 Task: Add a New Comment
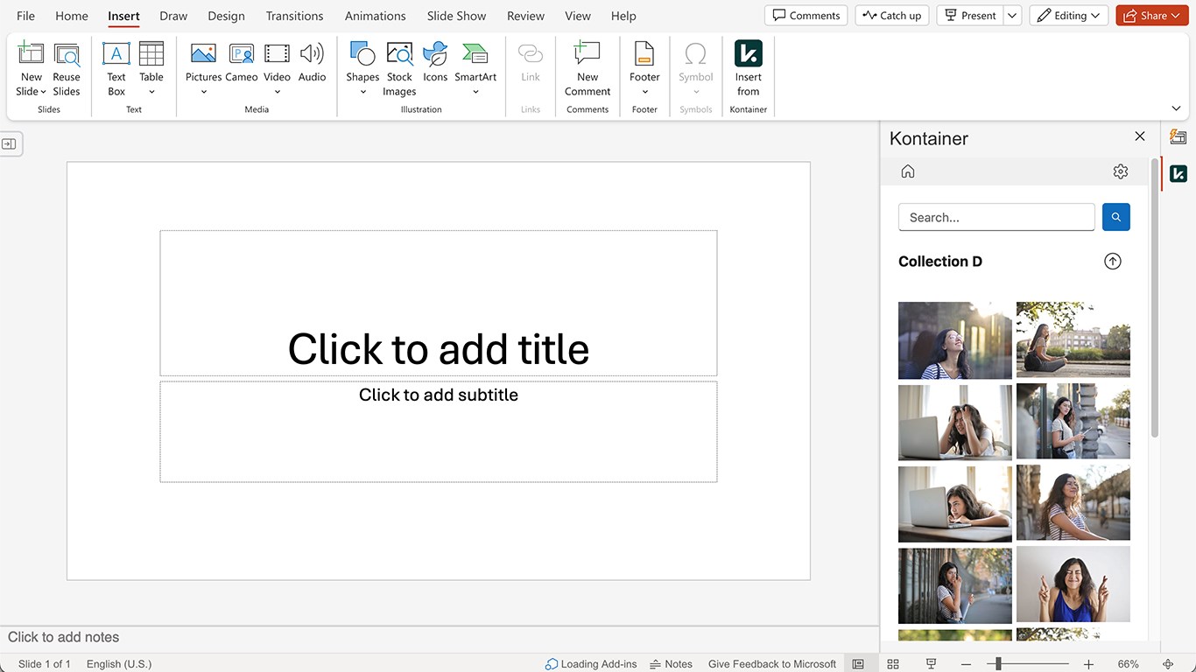tap(587, 69)
